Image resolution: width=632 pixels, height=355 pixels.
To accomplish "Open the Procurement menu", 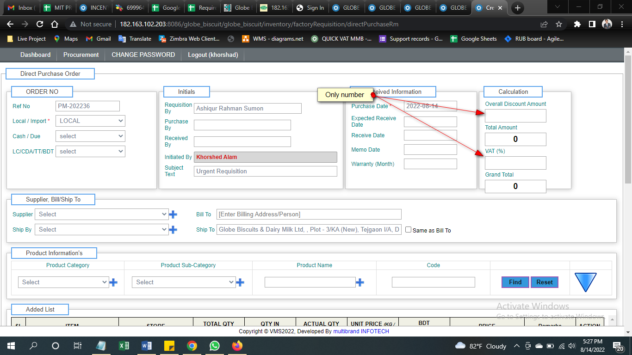I will [81, 55].
